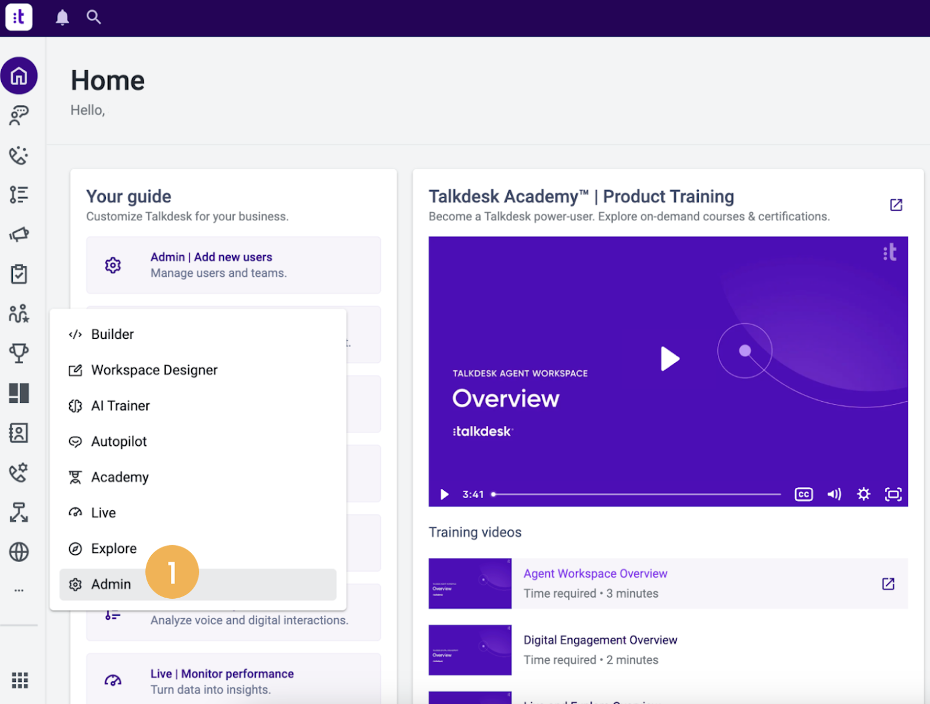Open the flow routing sidebar icon
Viewport: 930px width, 704px height.
pos(19,512)
